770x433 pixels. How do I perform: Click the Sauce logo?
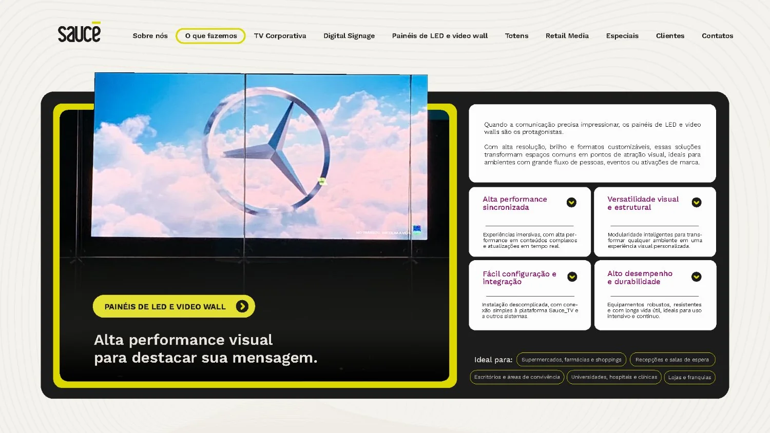(x=79, y=32)
